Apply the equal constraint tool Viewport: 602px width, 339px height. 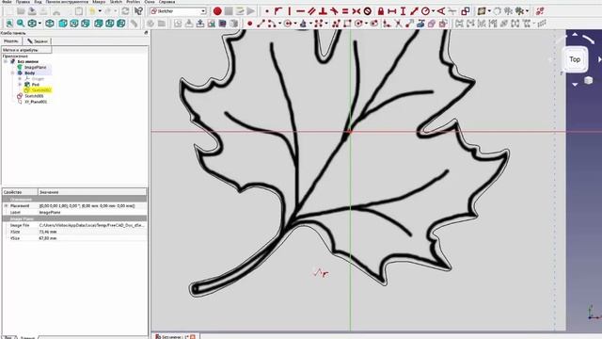click(x=345, y=11)
